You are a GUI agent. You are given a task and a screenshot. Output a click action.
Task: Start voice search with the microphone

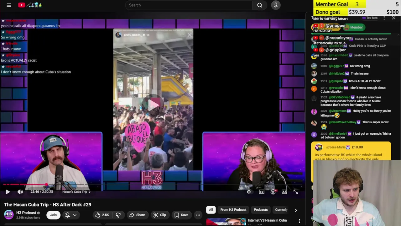coord(276,5)
